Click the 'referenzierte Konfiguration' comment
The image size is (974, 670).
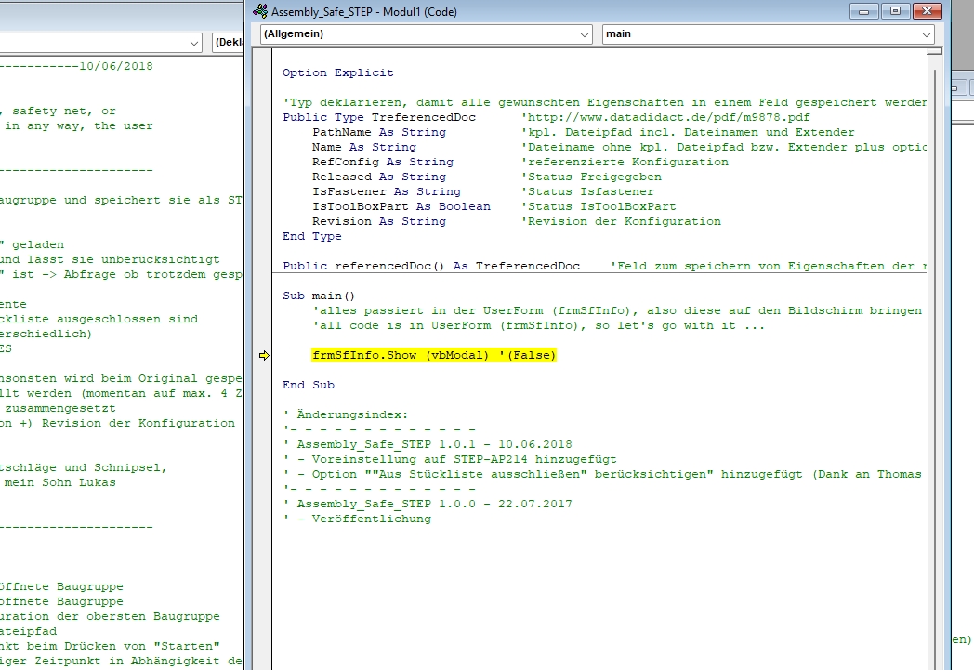point(625,162)
